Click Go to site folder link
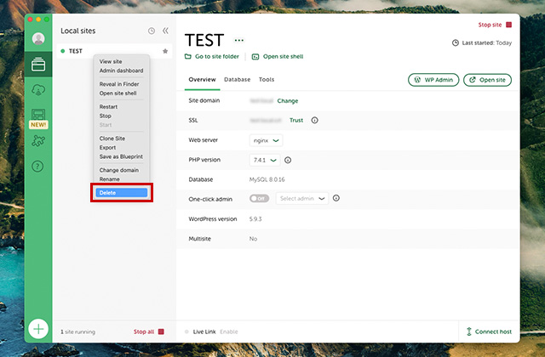 coord(212,57)
